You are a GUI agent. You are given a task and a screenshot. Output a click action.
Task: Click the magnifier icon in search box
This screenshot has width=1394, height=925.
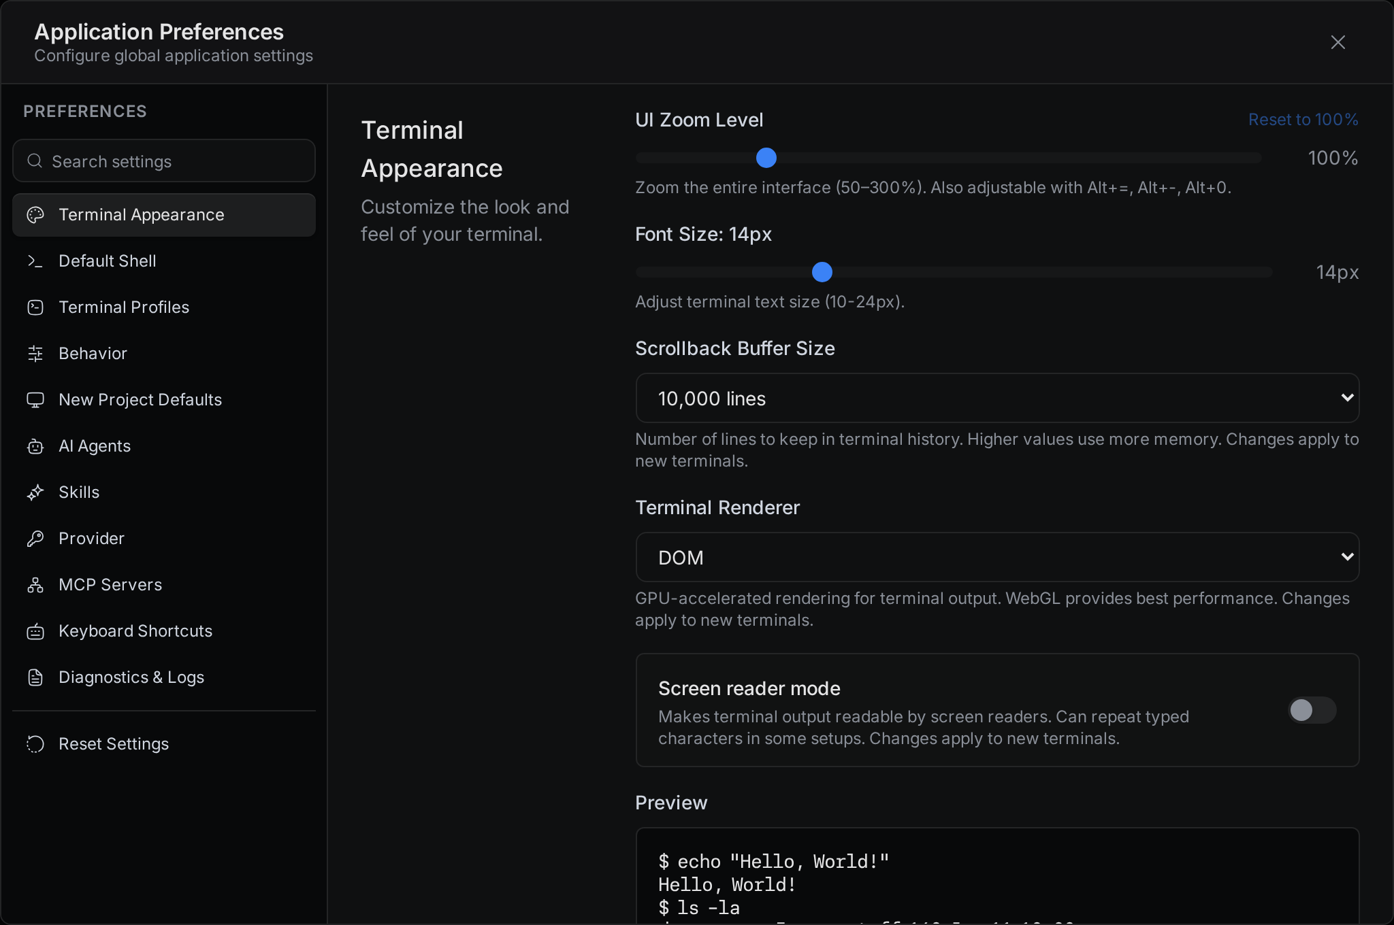(x=35, y=161)
